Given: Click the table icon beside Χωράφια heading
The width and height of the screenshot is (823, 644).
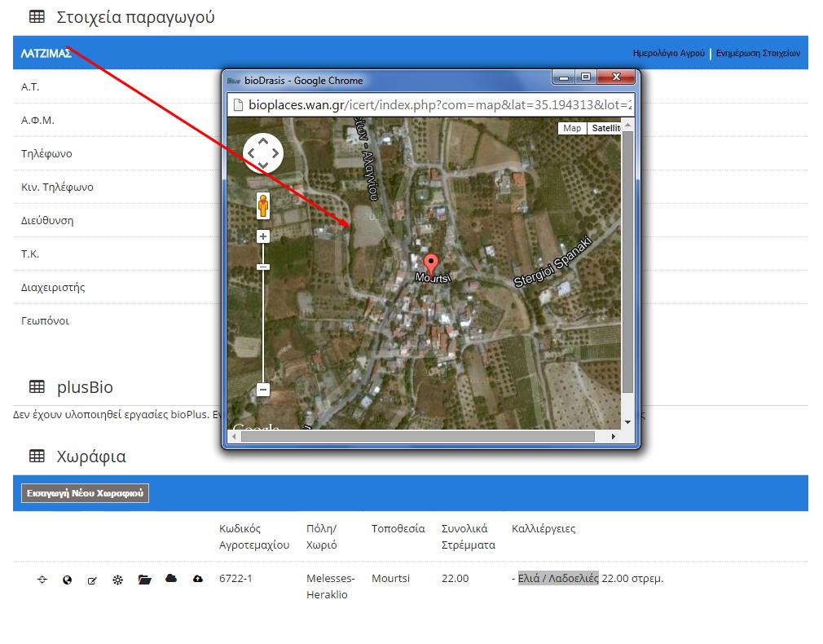Looking at the screenshot, I should point(37,456).
